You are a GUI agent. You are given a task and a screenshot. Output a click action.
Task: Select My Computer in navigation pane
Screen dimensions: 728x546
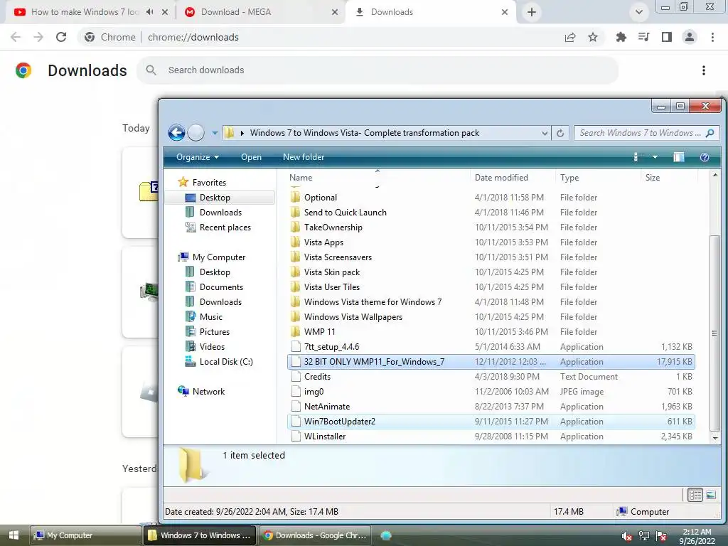(219, 257)
